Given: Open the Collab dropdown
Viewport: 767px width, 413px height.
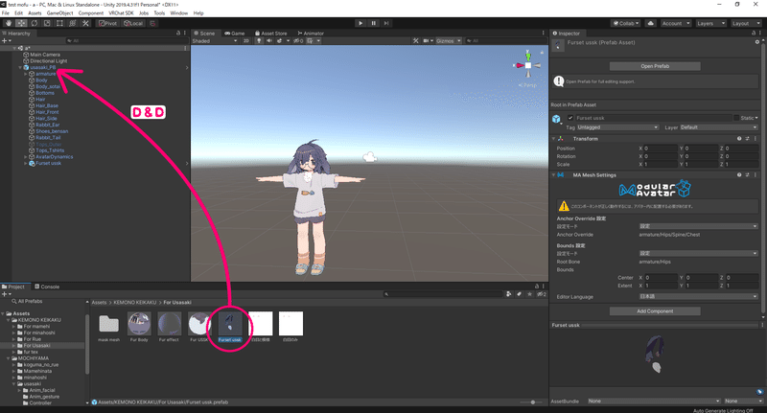Looking at the screenshot, I should (x=626, y=23).
